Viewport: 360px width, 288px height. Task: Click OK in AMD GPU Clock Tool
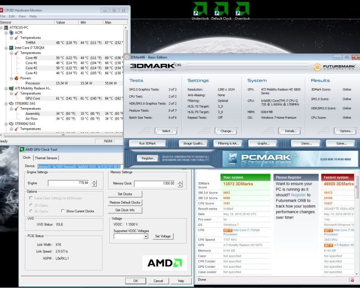point(135,281)
